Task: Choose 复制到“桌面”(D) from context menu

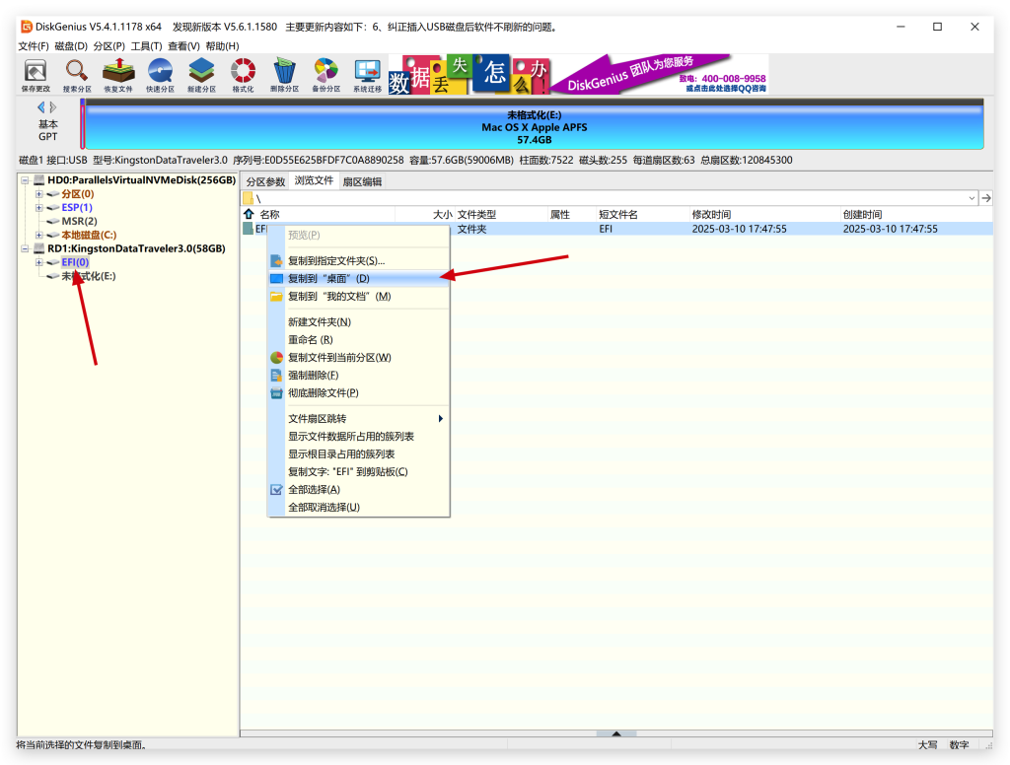Action: click(x=359, y=278)
